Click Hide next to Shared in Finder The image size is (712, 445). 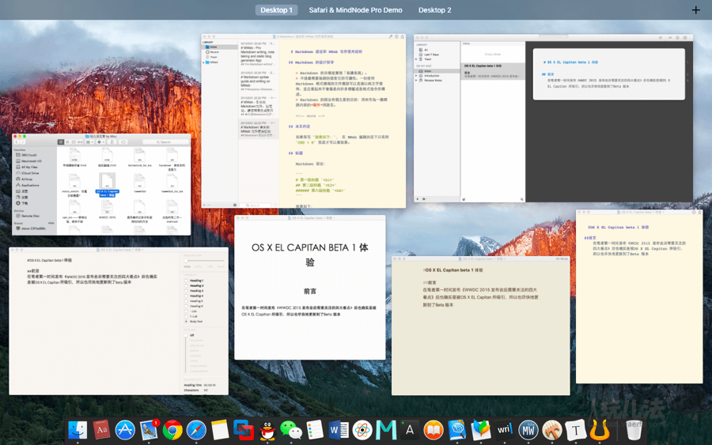coord(51,223)
